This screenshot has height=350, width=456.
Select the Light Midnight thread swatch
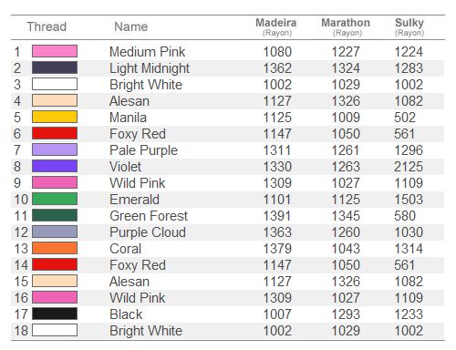pyautogui.click(x=55, y=67)
